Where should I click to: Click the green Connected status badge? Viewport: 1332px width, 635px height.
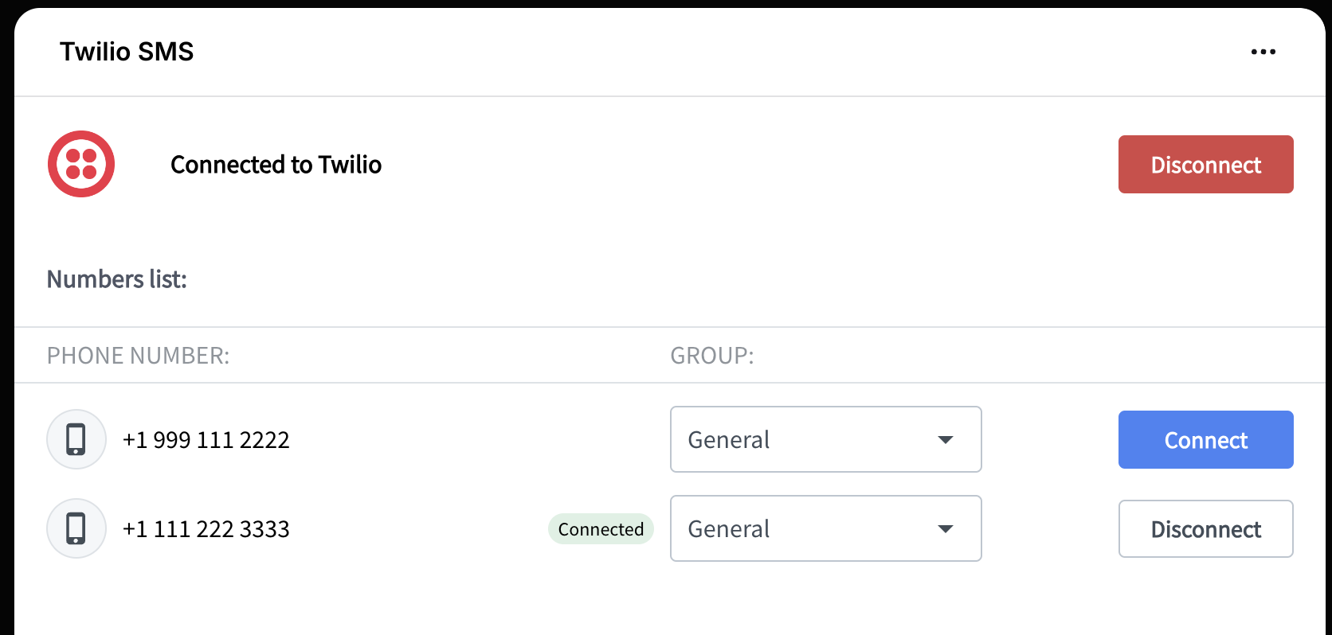[x=601, y=529]
